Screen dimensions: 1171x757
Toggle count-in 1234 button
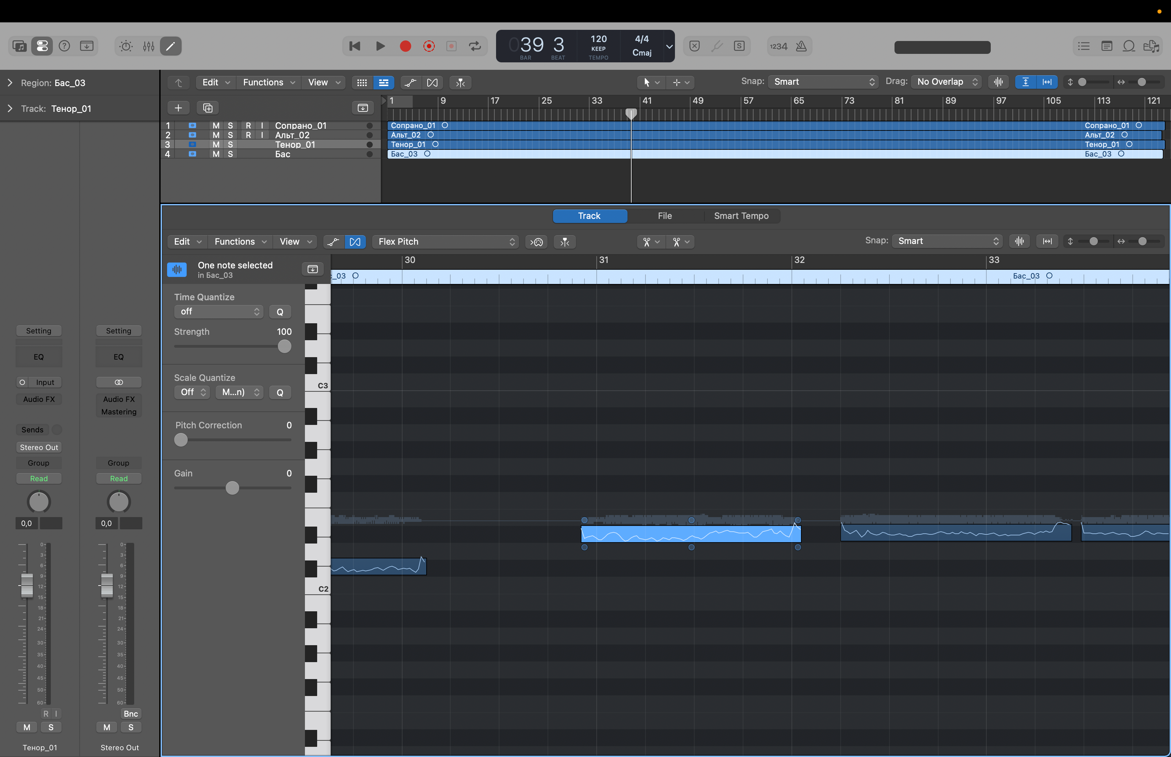(x=778, y=46)
